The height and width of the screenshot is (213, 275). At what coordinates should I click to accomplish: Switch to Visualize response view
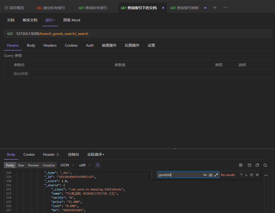point(49,165)
